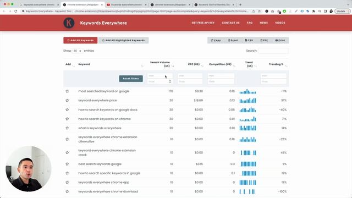Screen dimensions: 352x198
Task: Star 'keywords everywhere chrome extension alternative' row
Action: point(67,139)
